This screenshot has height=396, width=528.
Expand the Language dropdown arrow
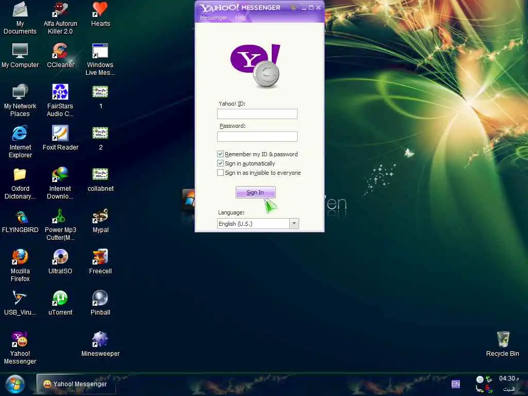(x=294, y=224)
